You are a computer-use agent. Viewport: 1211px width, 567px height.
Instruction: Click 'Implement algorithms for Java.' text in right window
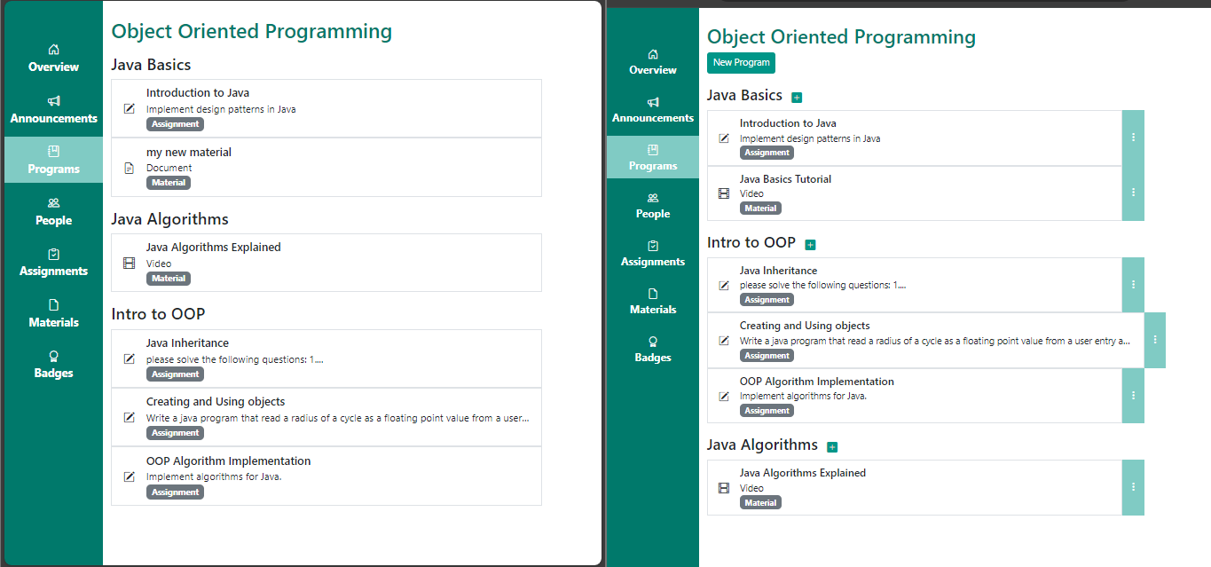tap(803, 396)
